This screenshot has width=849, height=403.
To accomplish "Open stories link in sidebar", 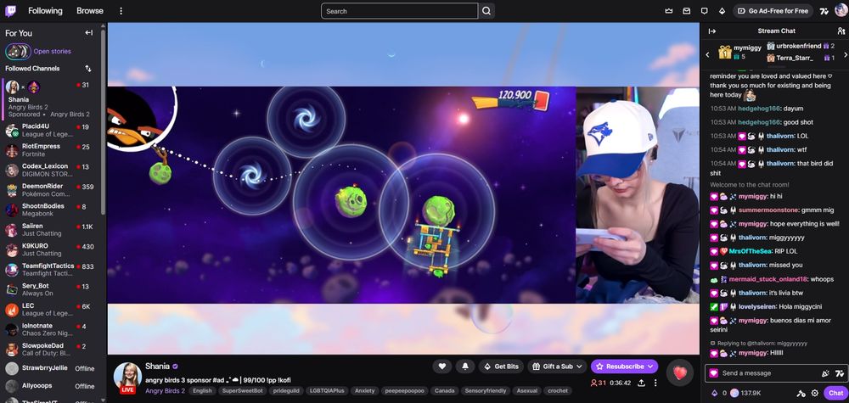I will 52,52.
